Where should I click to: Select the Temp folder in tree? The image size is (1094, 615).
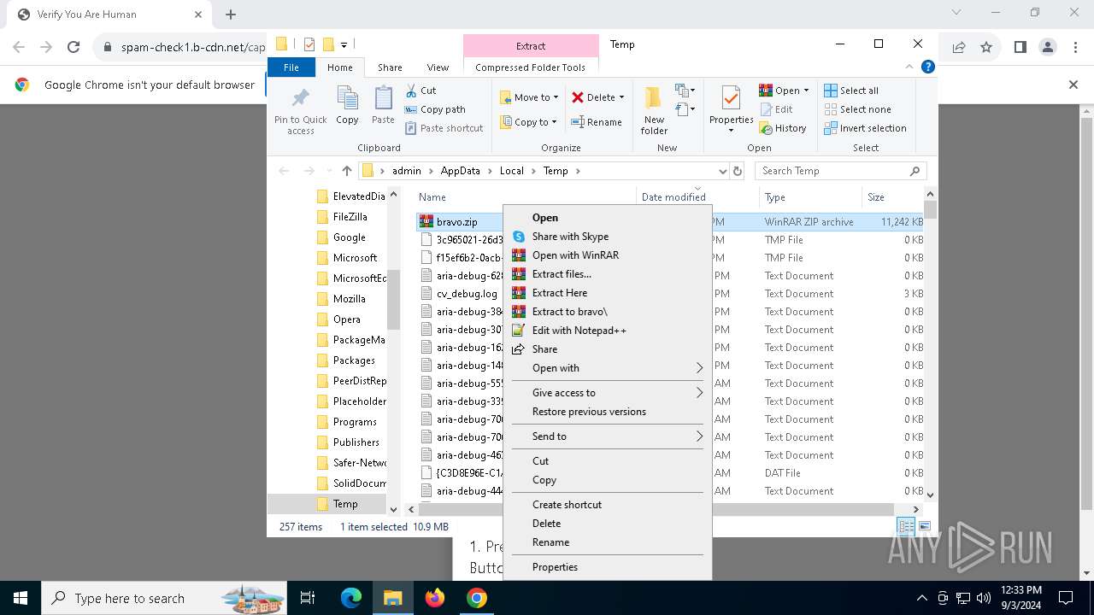point(345,504)
